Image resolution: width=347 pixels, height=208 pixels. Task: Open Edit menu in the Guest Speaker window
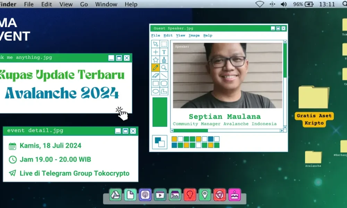(168, 35)
